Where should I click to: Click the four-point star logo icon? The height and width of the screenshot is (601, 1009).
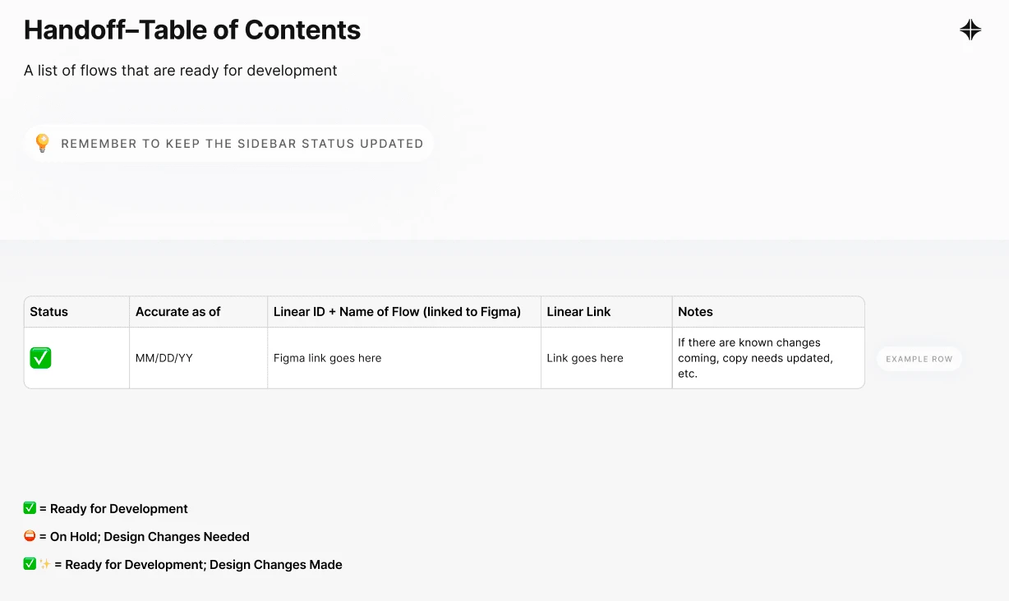coord(970,30)
